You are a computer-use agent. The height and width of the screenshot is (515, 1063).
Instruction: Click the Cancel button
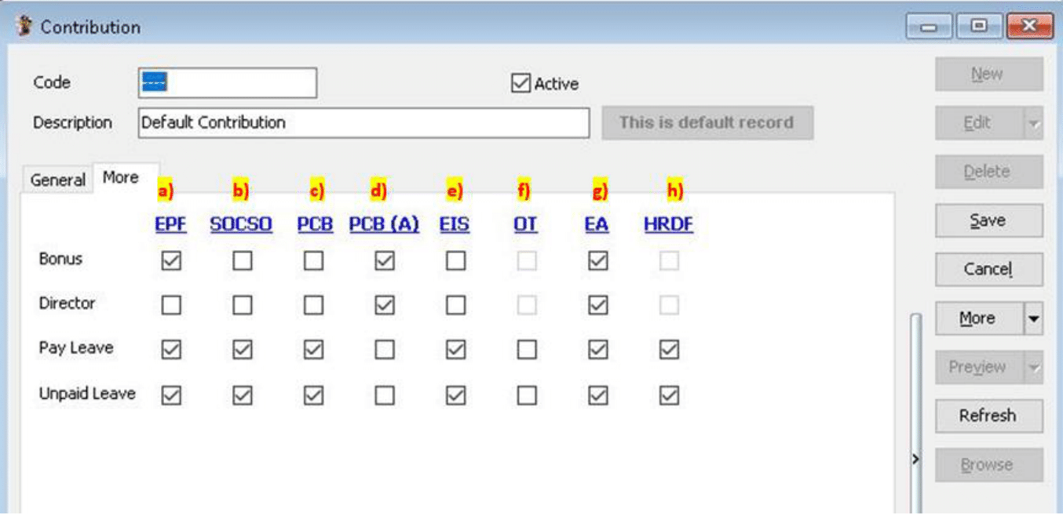(x=988, y=270)
